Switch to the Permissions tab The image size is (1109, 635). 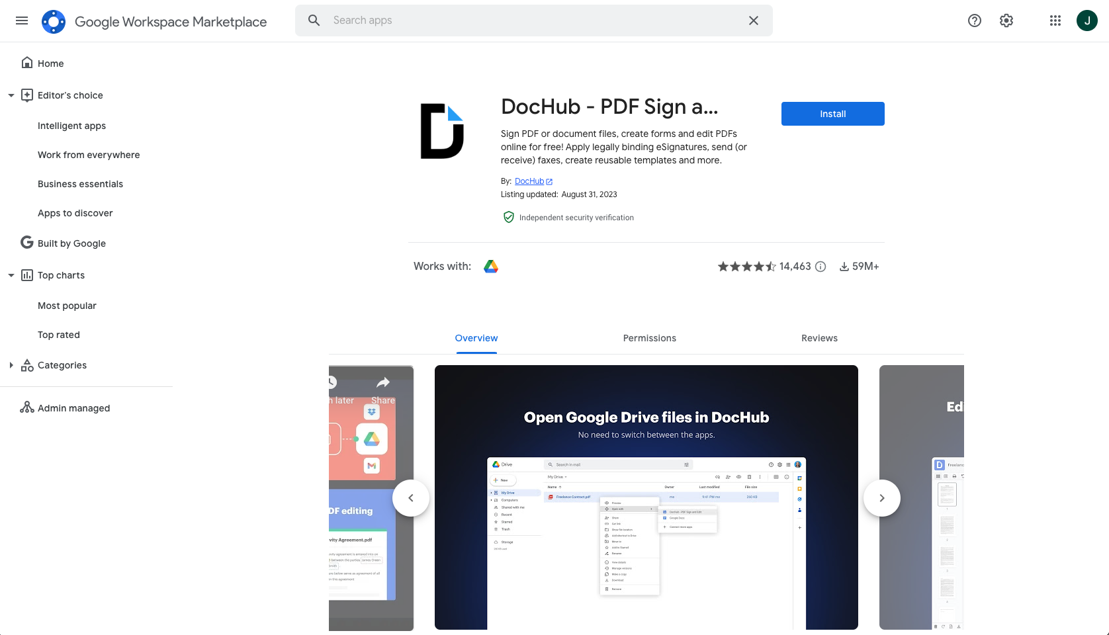click(650, 338)
